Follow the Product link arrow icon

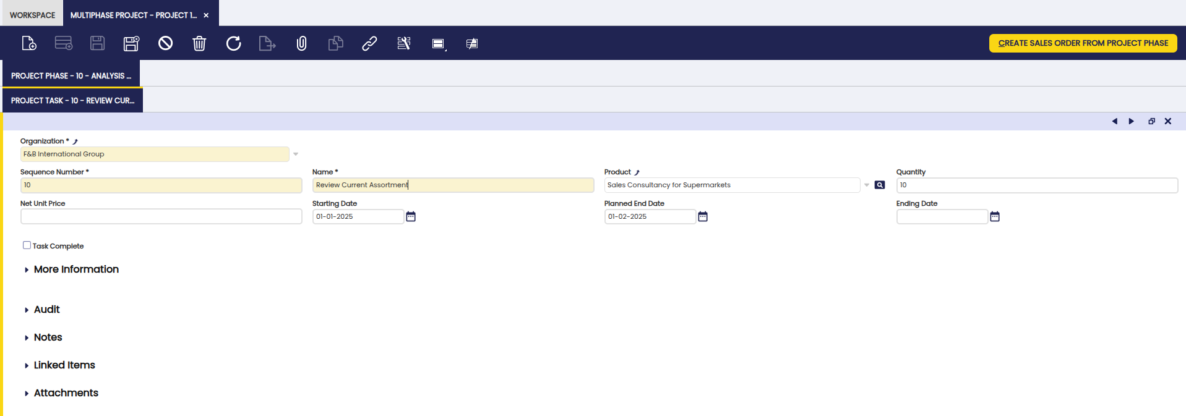[x=637, y=172]
